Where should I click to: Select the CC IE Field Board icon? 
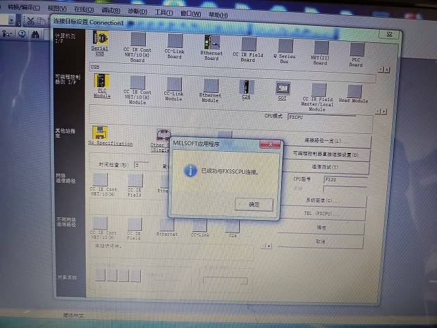(249, 44)
